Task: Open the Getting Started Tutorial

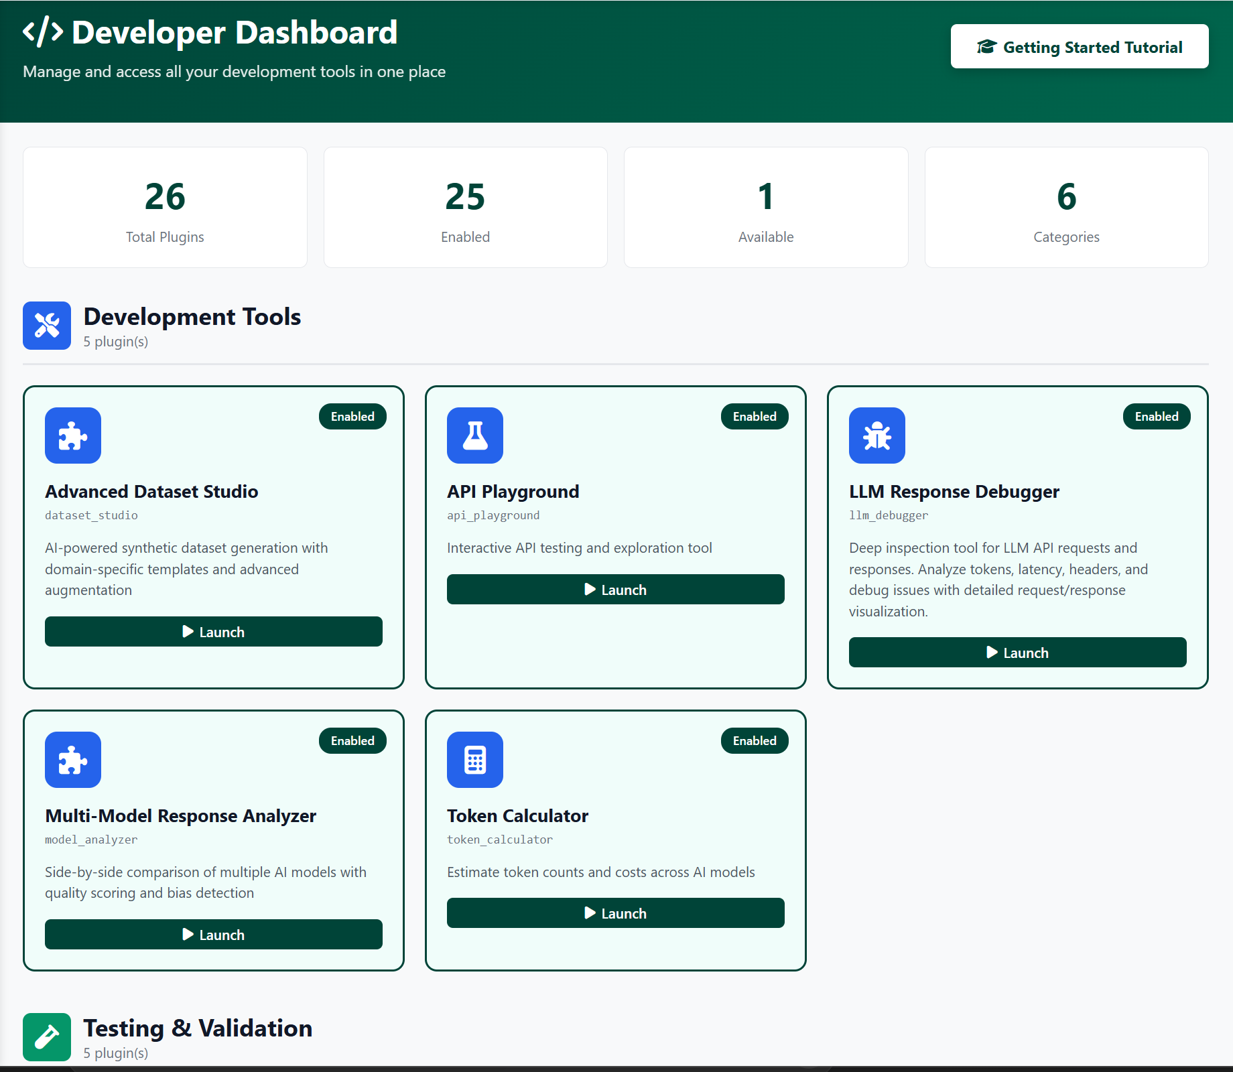Action: tap(1079, 46)
